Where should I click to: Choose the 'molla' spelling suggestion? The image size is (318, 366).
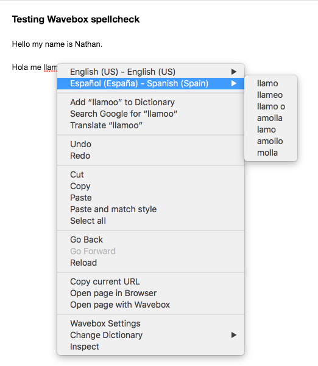[x=270, y=153]
